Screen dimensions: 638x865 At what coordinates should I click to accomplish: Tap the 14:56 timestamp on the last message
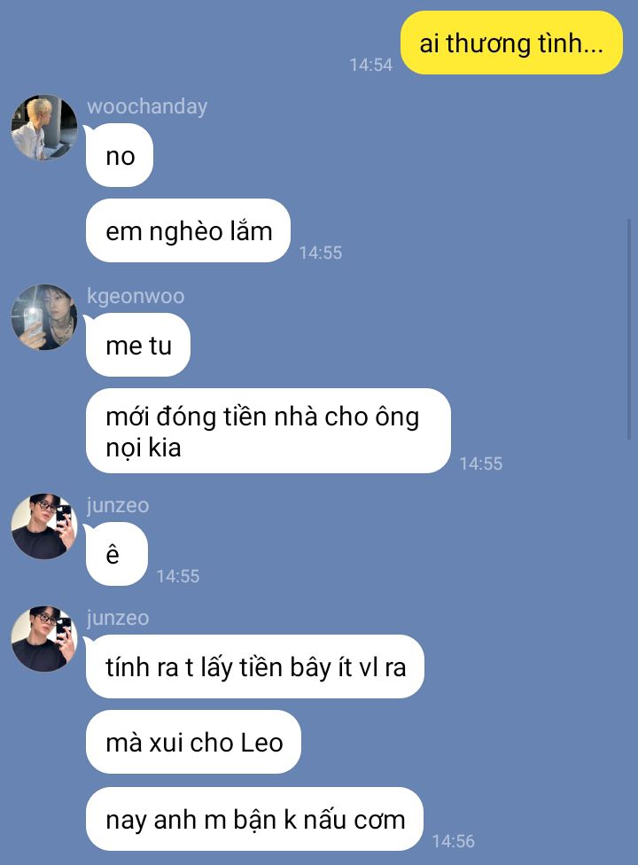[x=454, y=841]
